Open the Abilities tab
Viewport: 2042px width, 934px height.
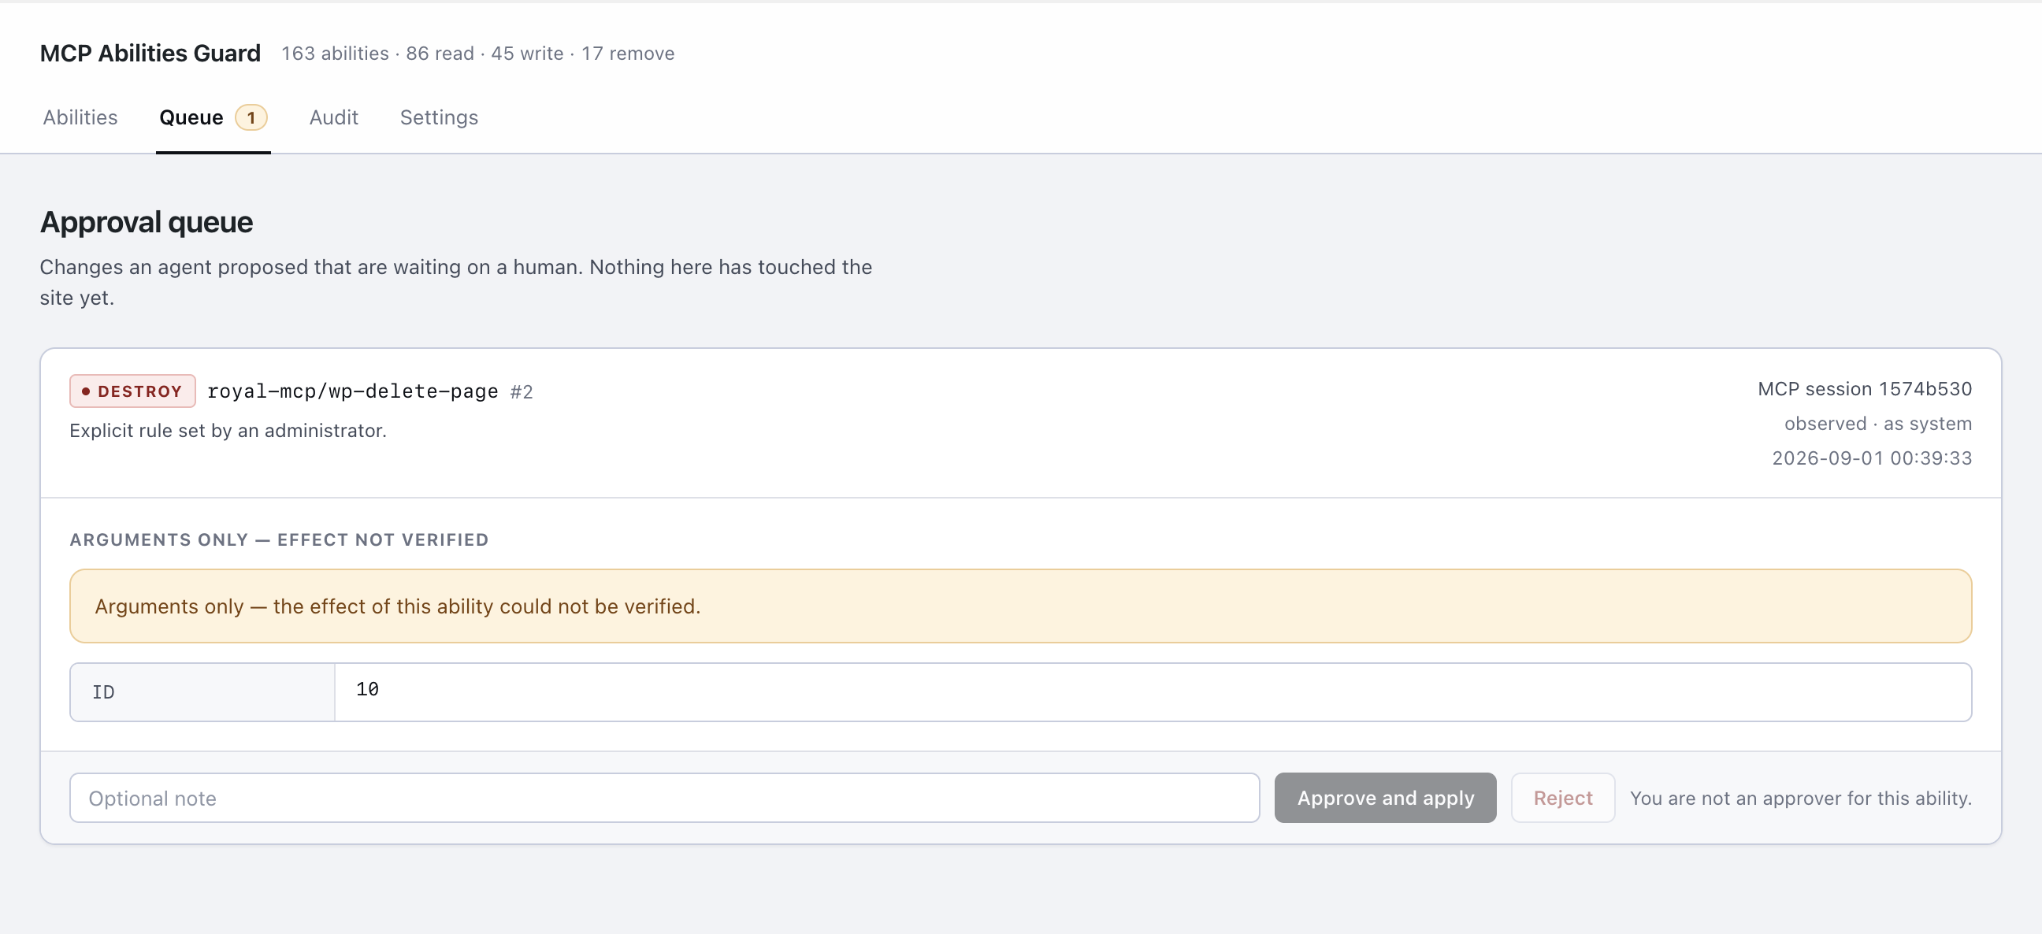click(80, 117)
